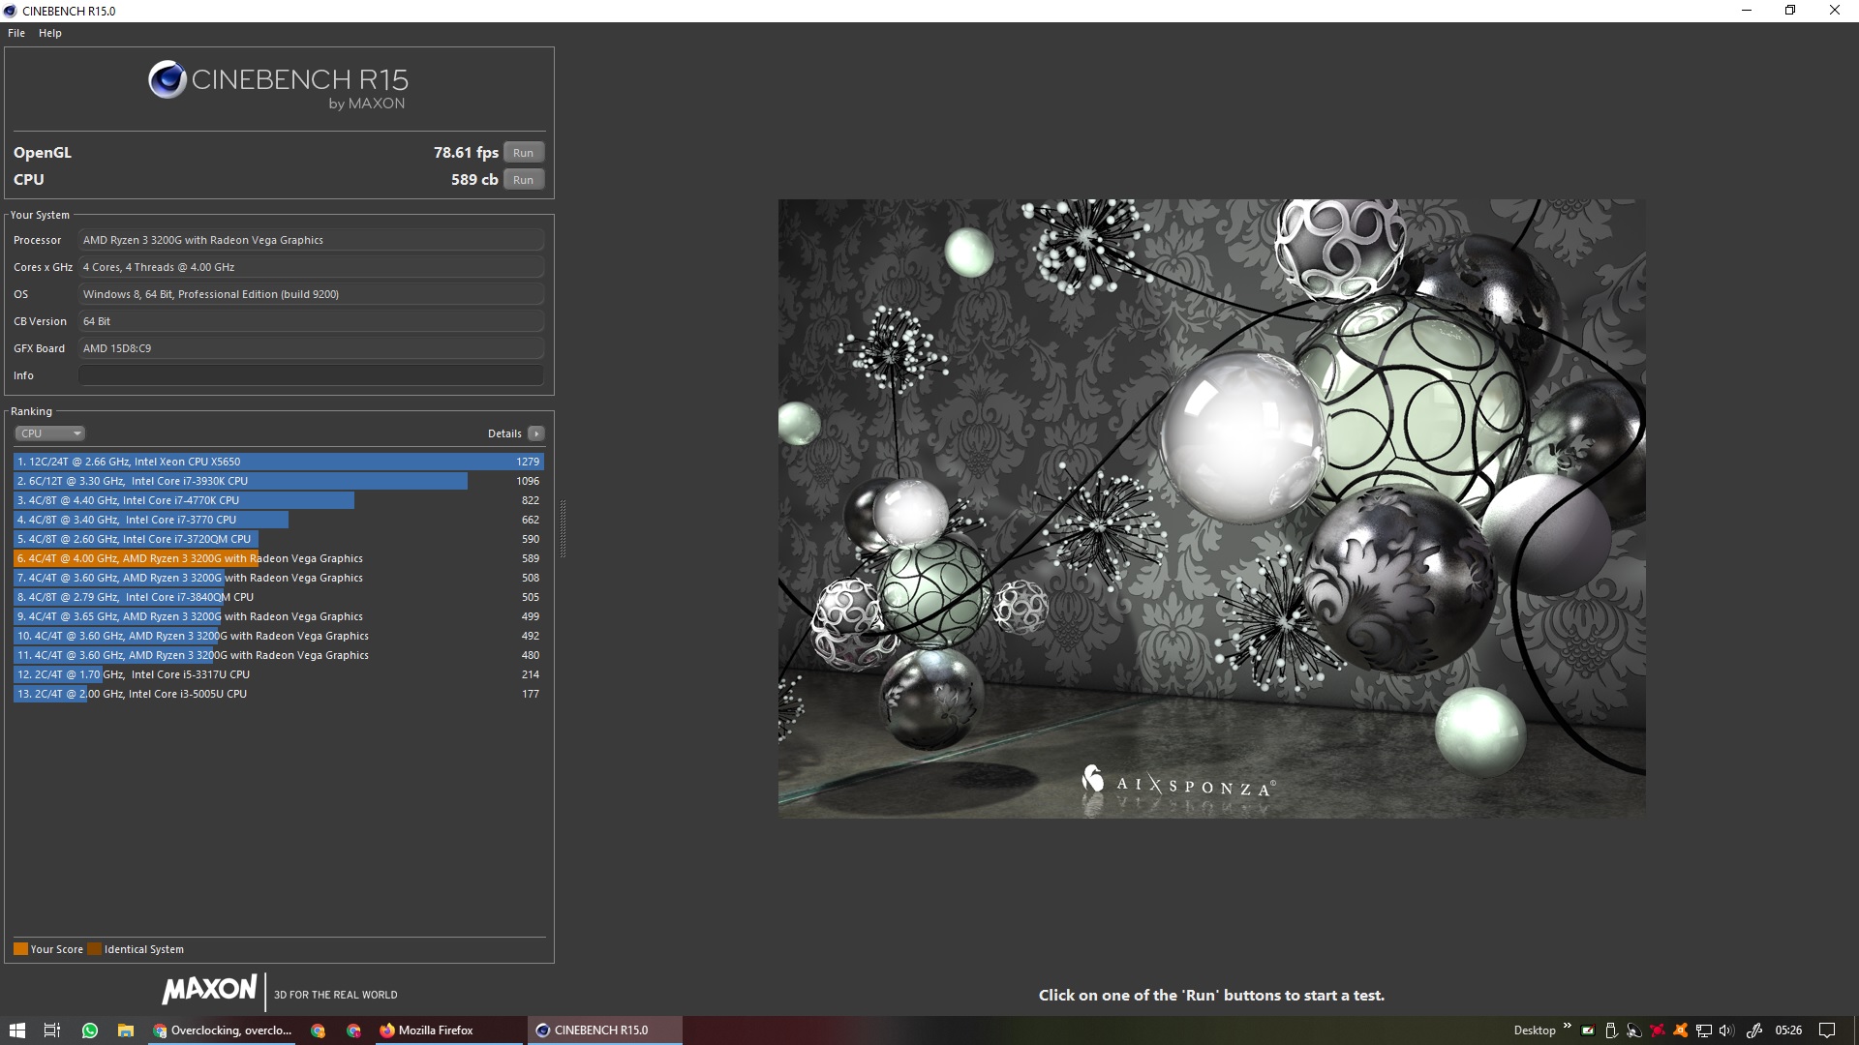This screenshot has width=1859, height=1045.
Task: Click the red star-shaped tray icon
Action: coord(1658,1030)
